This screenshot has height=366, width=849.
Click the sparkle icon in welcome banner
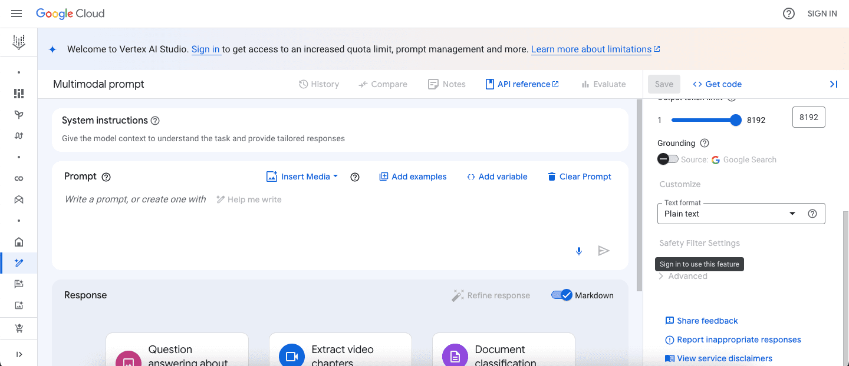coord(52,49)
